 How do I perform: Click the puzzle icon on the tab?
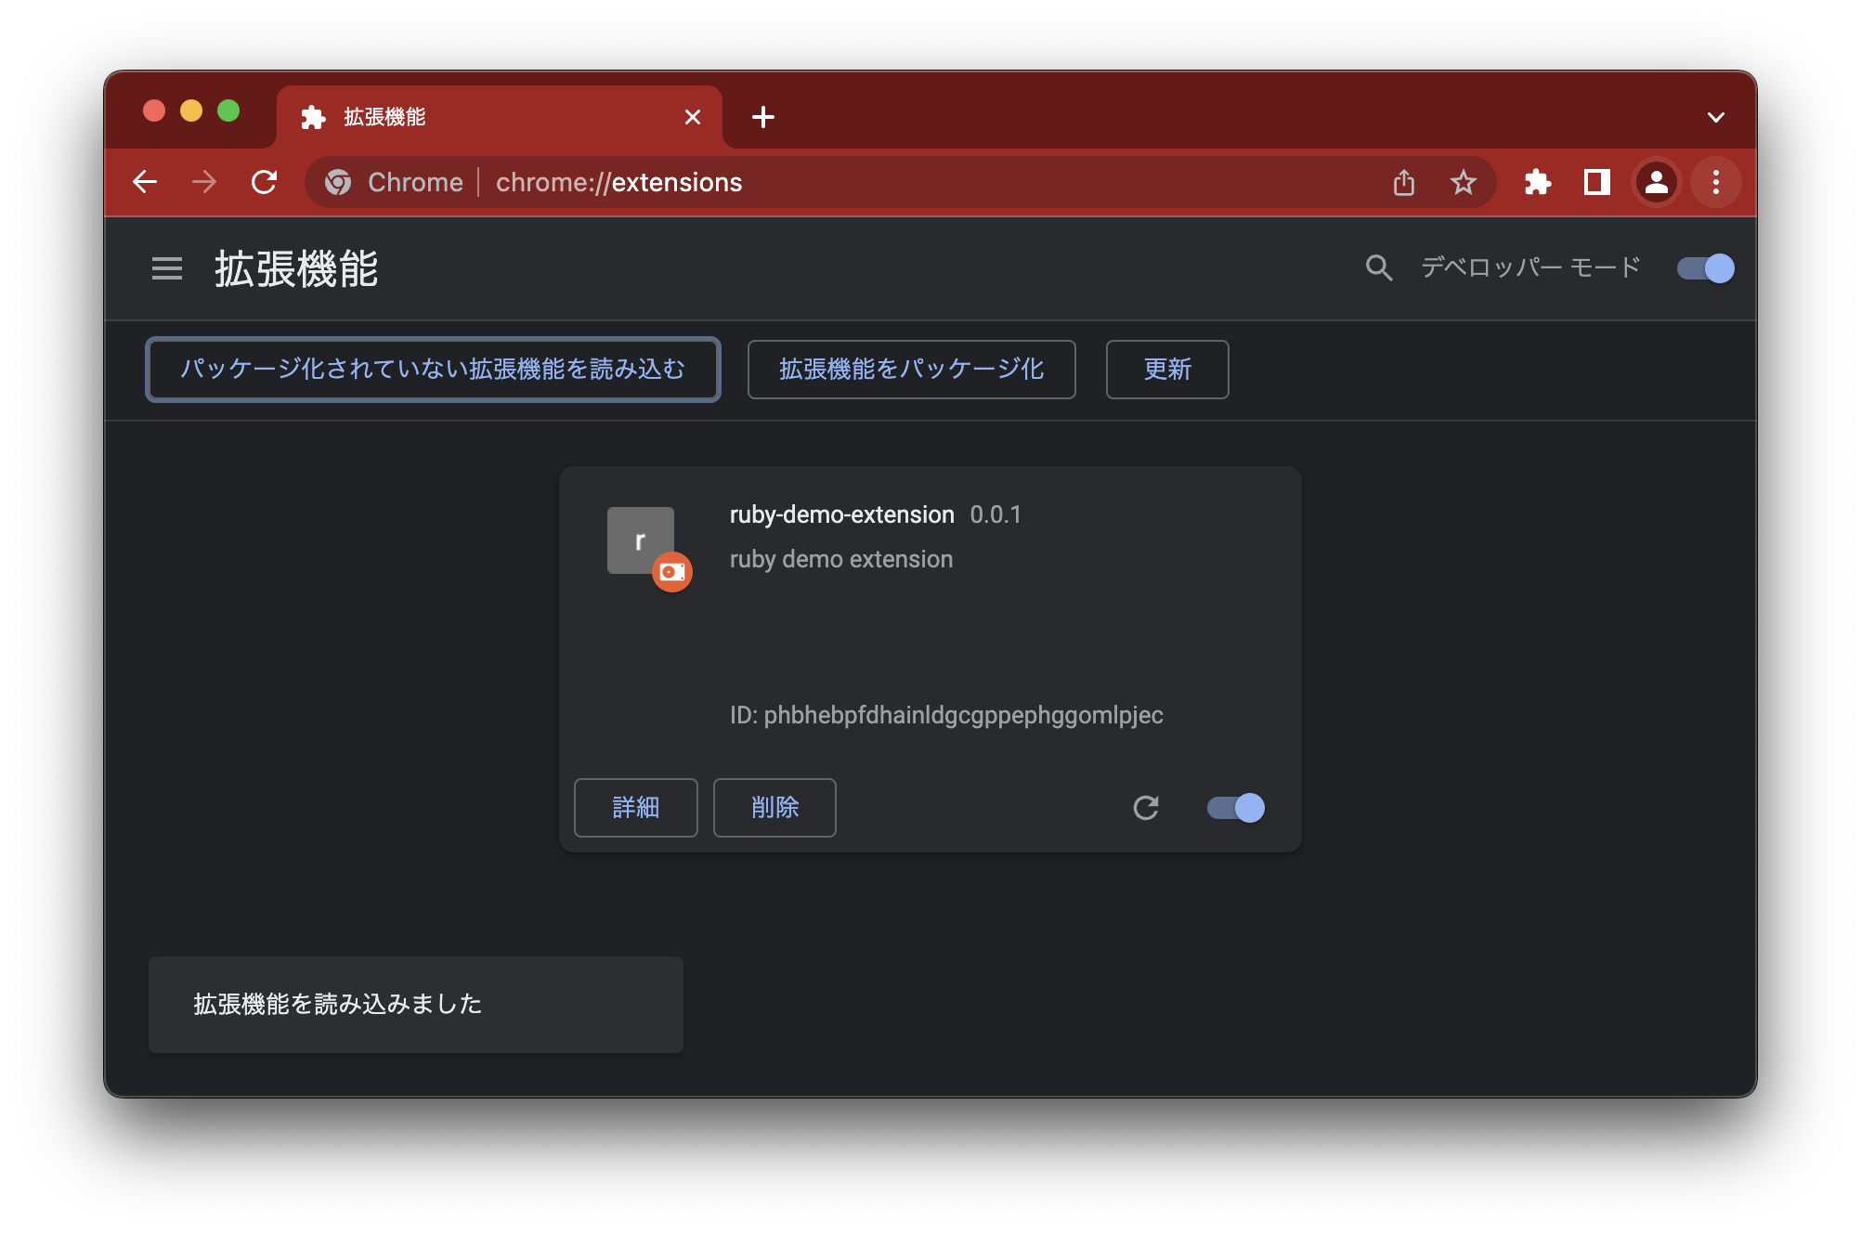click(x=314, y=117)
